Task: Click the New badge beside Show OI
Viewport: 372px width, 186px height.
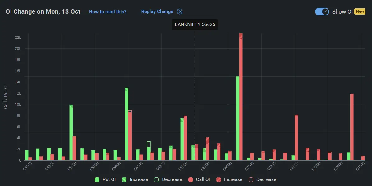Action: [x=360, y=11]
